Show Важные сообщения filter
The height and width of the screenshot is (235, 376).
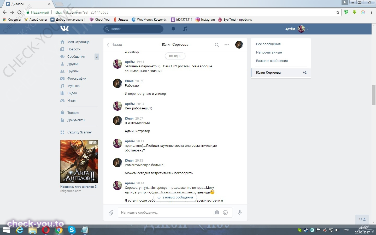tap(272, 61)
